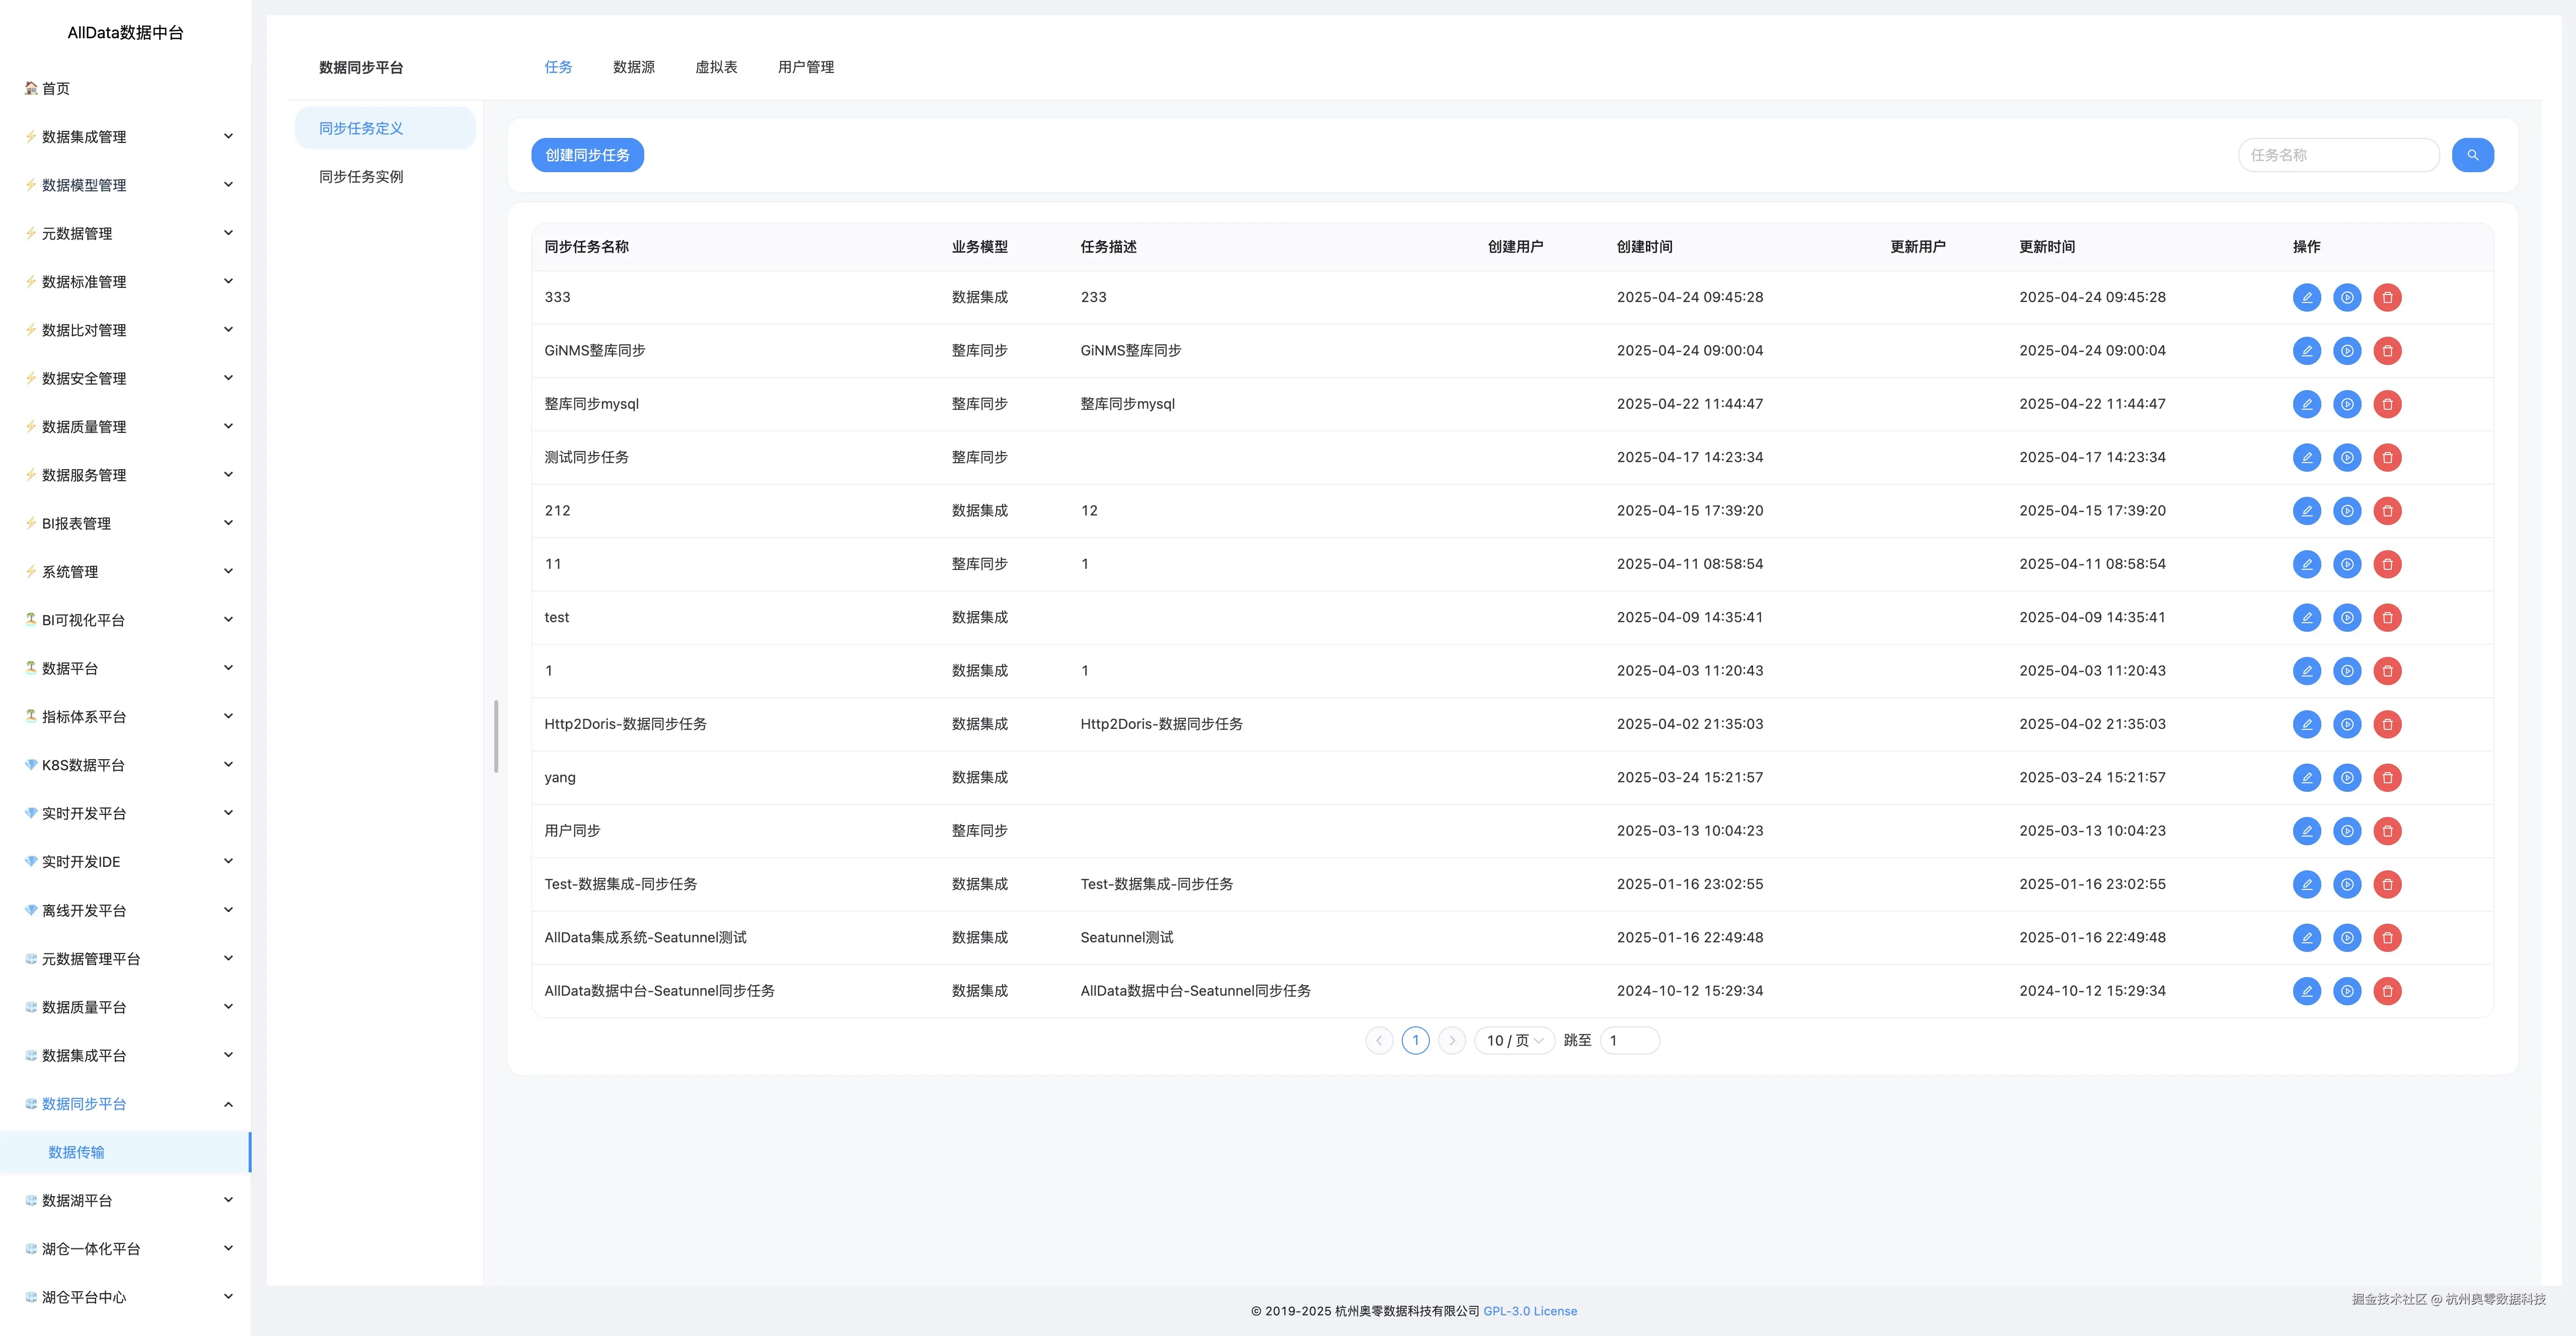Click the 创建同步任务 button
This screenshot has height=1336, width=2576.
[587, 155]
